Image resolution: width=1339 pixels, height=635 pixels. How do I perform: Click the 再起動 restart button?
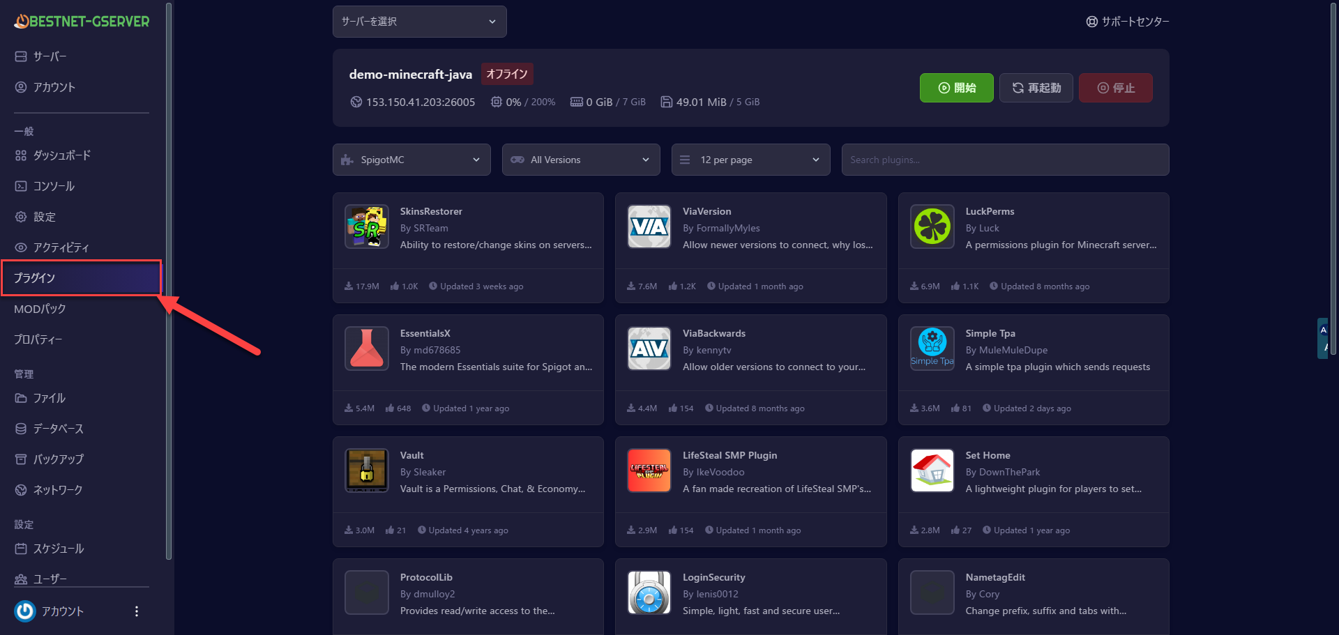click(1036, 88)
